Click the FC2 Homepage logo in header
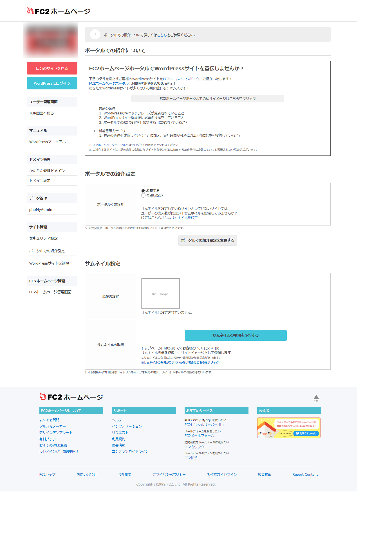 [x=59, y=11]
